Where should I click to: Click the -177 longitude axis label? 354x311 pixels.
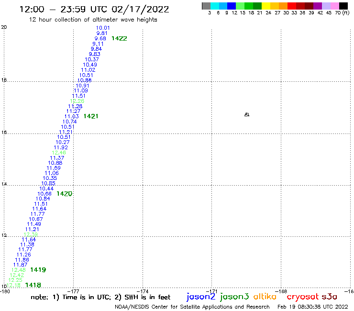(73, 291)
